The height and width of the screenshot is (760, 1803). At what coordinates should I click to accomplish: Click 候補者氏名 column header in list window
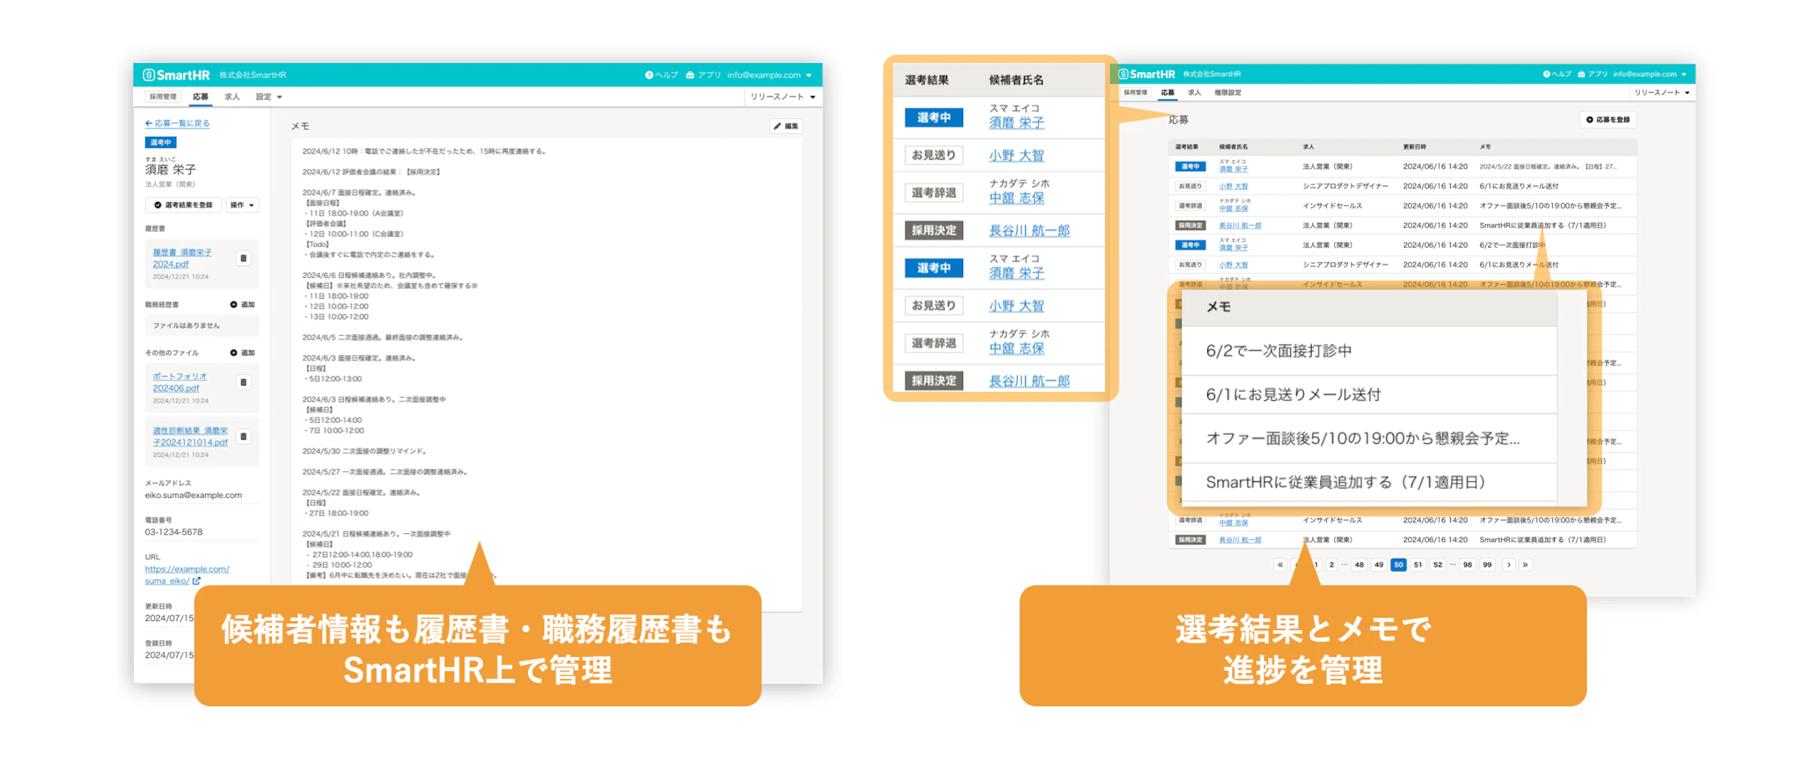click(1234, 147)
